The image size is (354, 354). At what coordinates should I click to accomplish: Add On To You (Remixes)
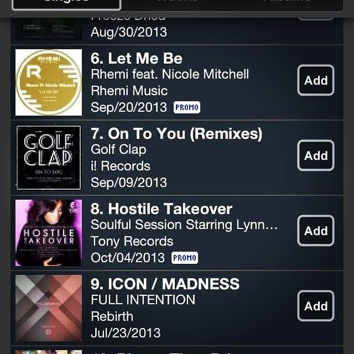[x=316, y=155]
